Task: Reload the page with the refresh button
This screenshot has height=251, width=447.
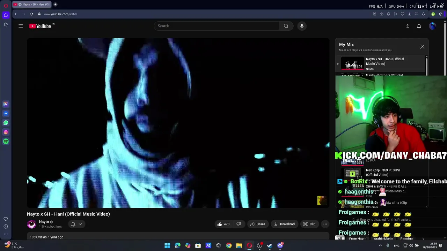Action: pyautogui.click(x=31, y=14)
